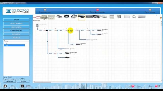Pick the grey branch box with pipe stubs

(44, 17)
